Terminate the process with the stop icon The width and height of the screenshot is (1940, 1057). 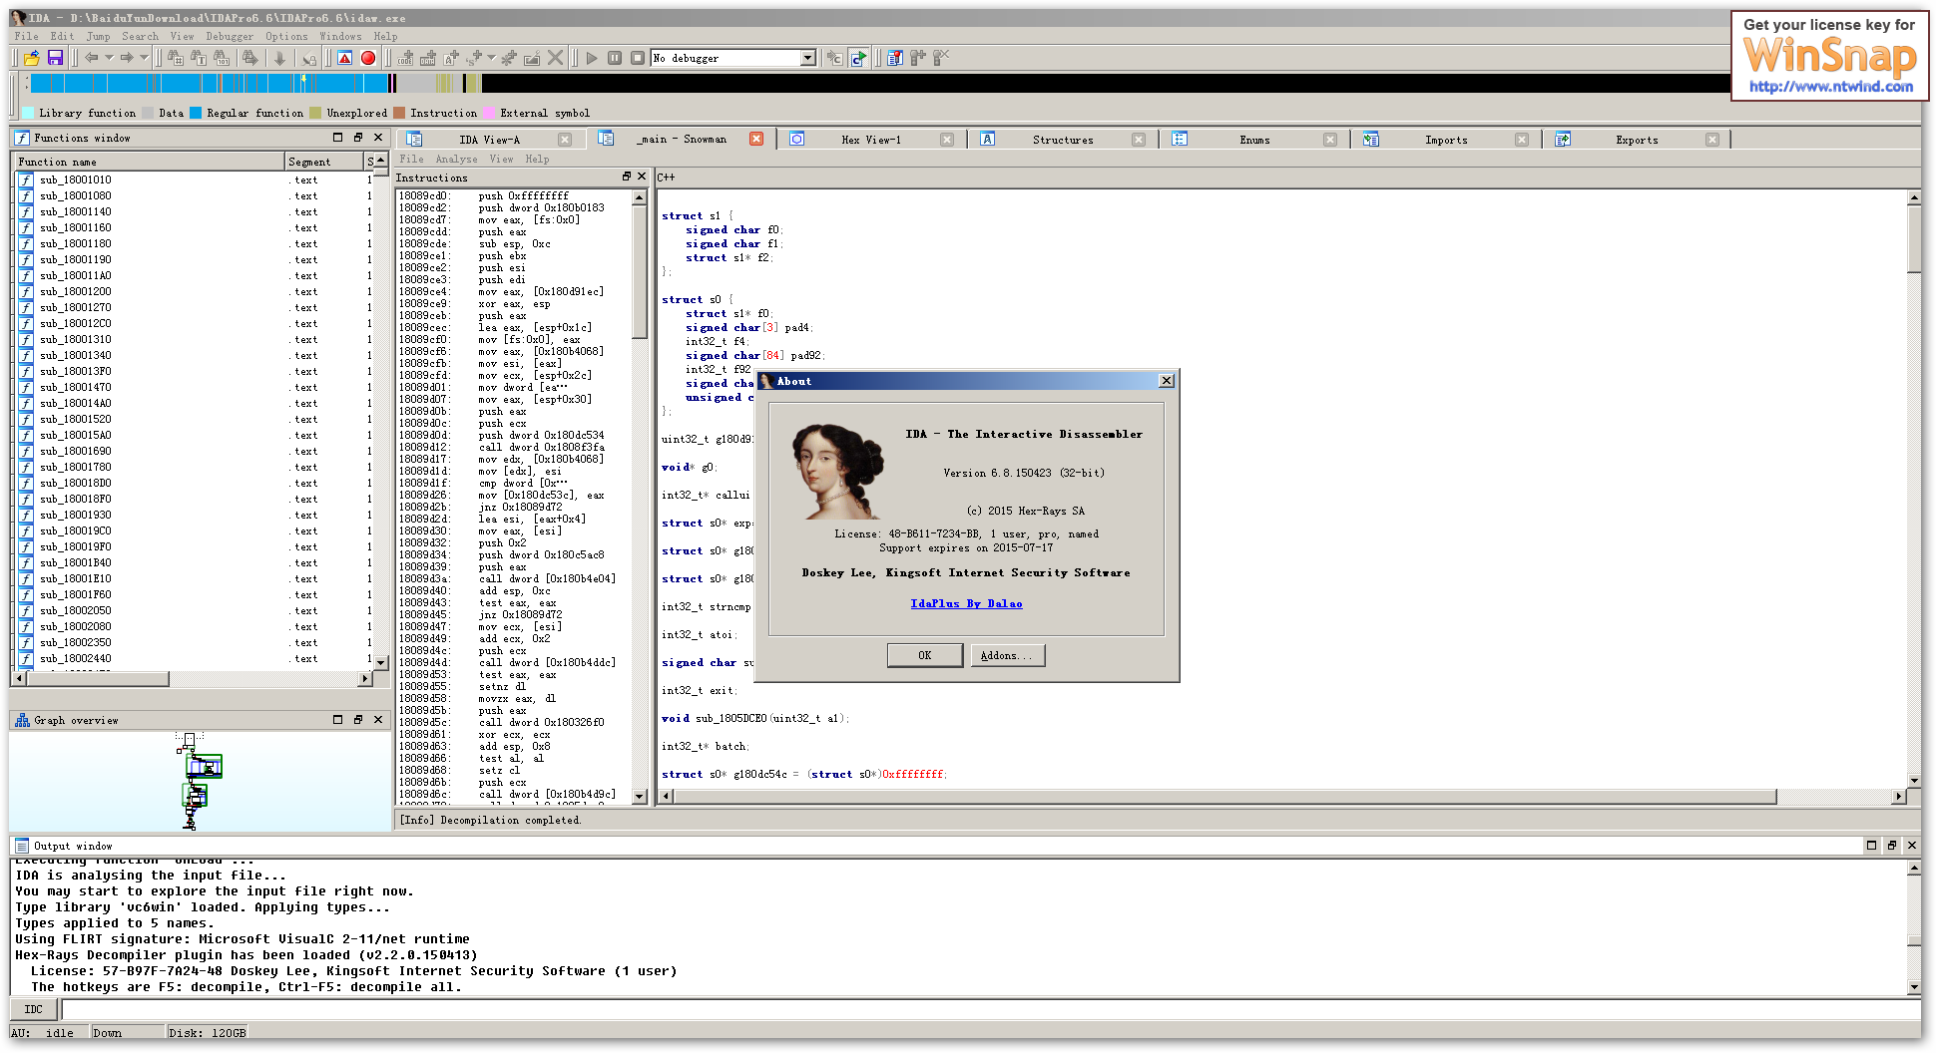click(x=638, y=58)
